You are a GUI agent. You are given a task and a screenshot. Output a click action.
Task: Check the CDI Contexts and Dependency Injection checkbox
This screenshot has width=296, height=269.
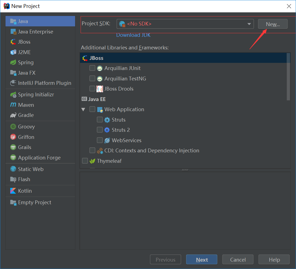tap(92, 150)
